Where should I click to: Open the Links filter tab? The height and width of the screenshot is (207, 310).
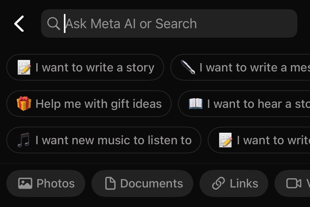tap(234, 183)
